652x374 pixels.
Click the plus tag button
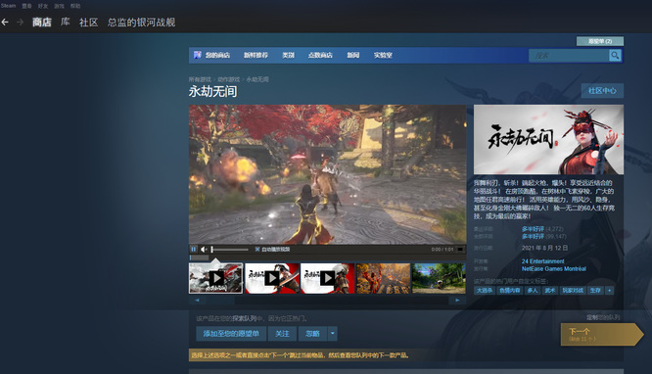click(609, 291)
